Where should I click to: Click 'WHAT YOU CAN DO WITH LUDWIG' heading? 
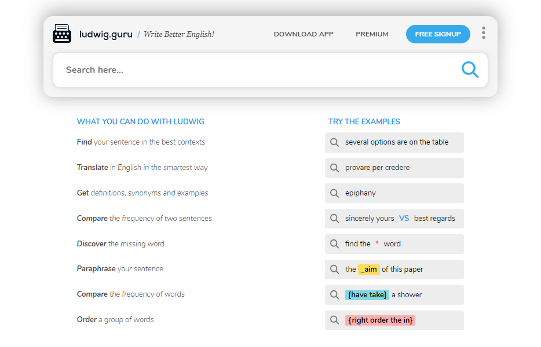pyautogui.click(x=140, y=121)
